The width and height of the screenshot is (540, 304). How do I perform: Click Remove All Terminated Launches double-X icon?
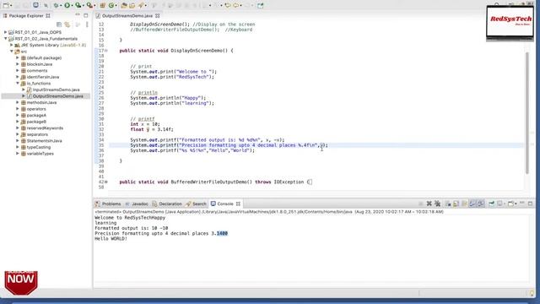pyautogui.click(x=437, y=204)
